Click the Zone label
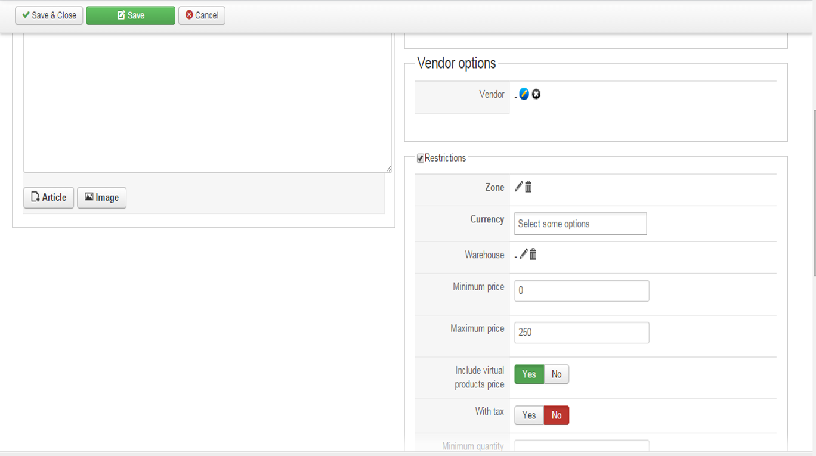 click(x=494, y=187)
